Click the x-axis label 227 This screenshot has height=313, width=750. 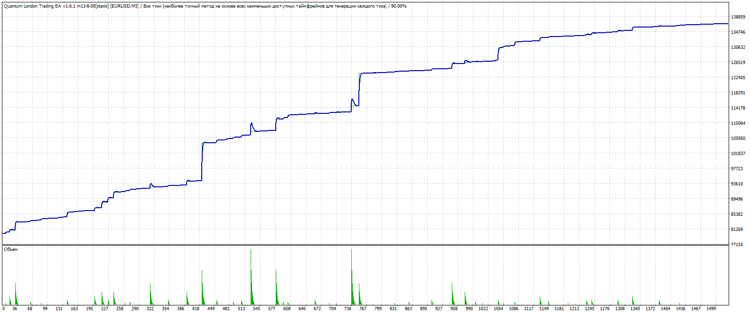104,309
